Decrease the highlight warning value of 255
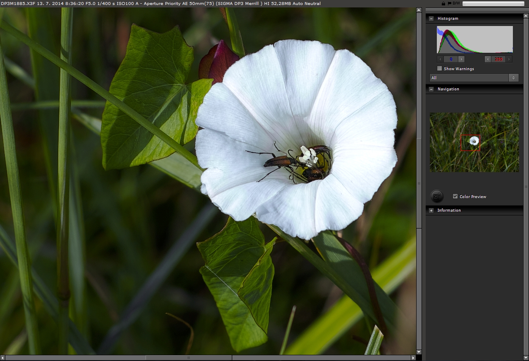Screen dimensions: 529x361 click(x=488, y=59)
